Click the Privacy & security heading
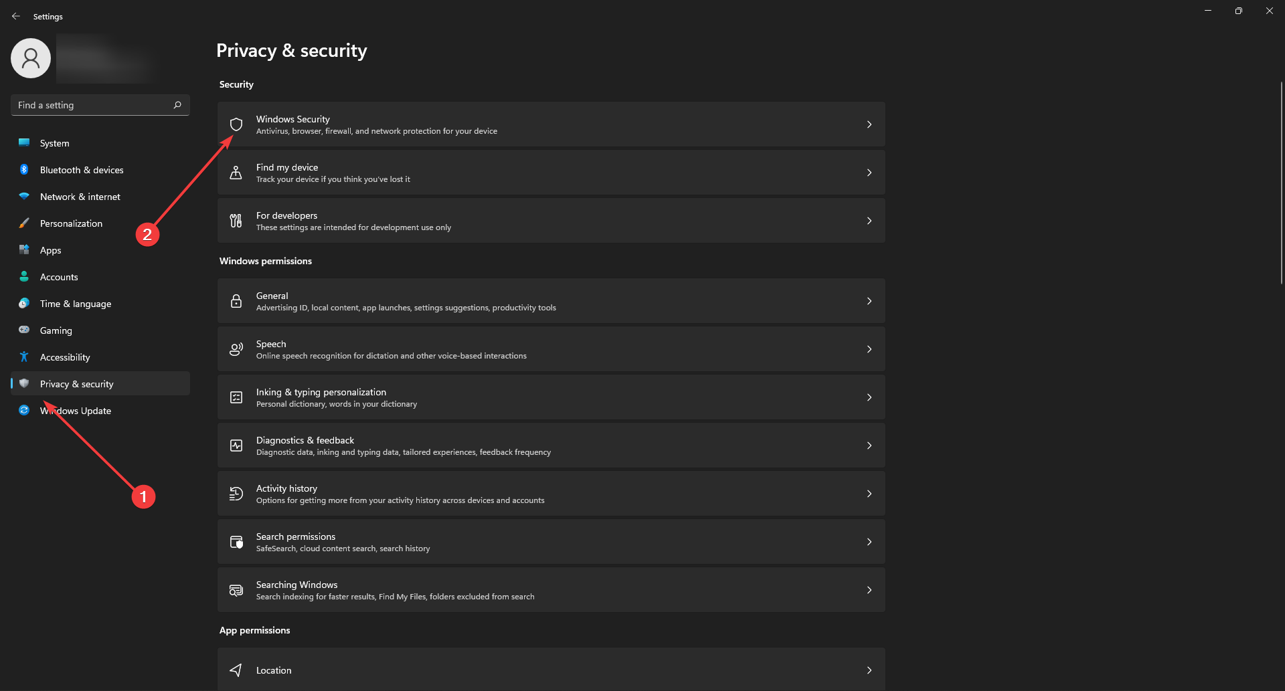1285x691 pixels. pos(292,51)
